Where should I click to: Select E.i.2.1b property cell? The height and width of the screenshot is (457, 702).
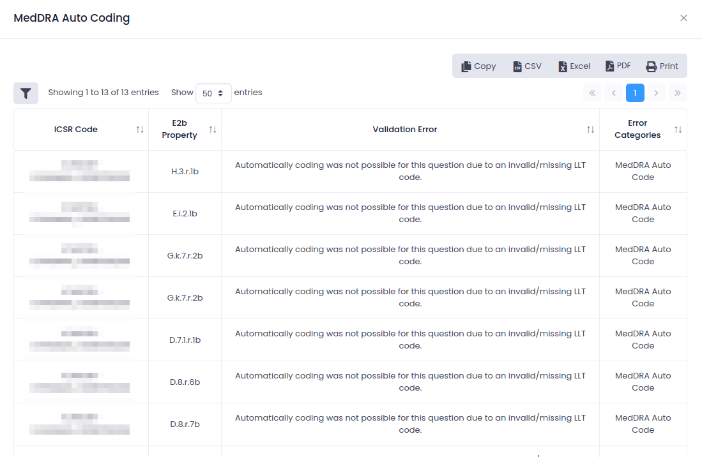tap(185, 213)
